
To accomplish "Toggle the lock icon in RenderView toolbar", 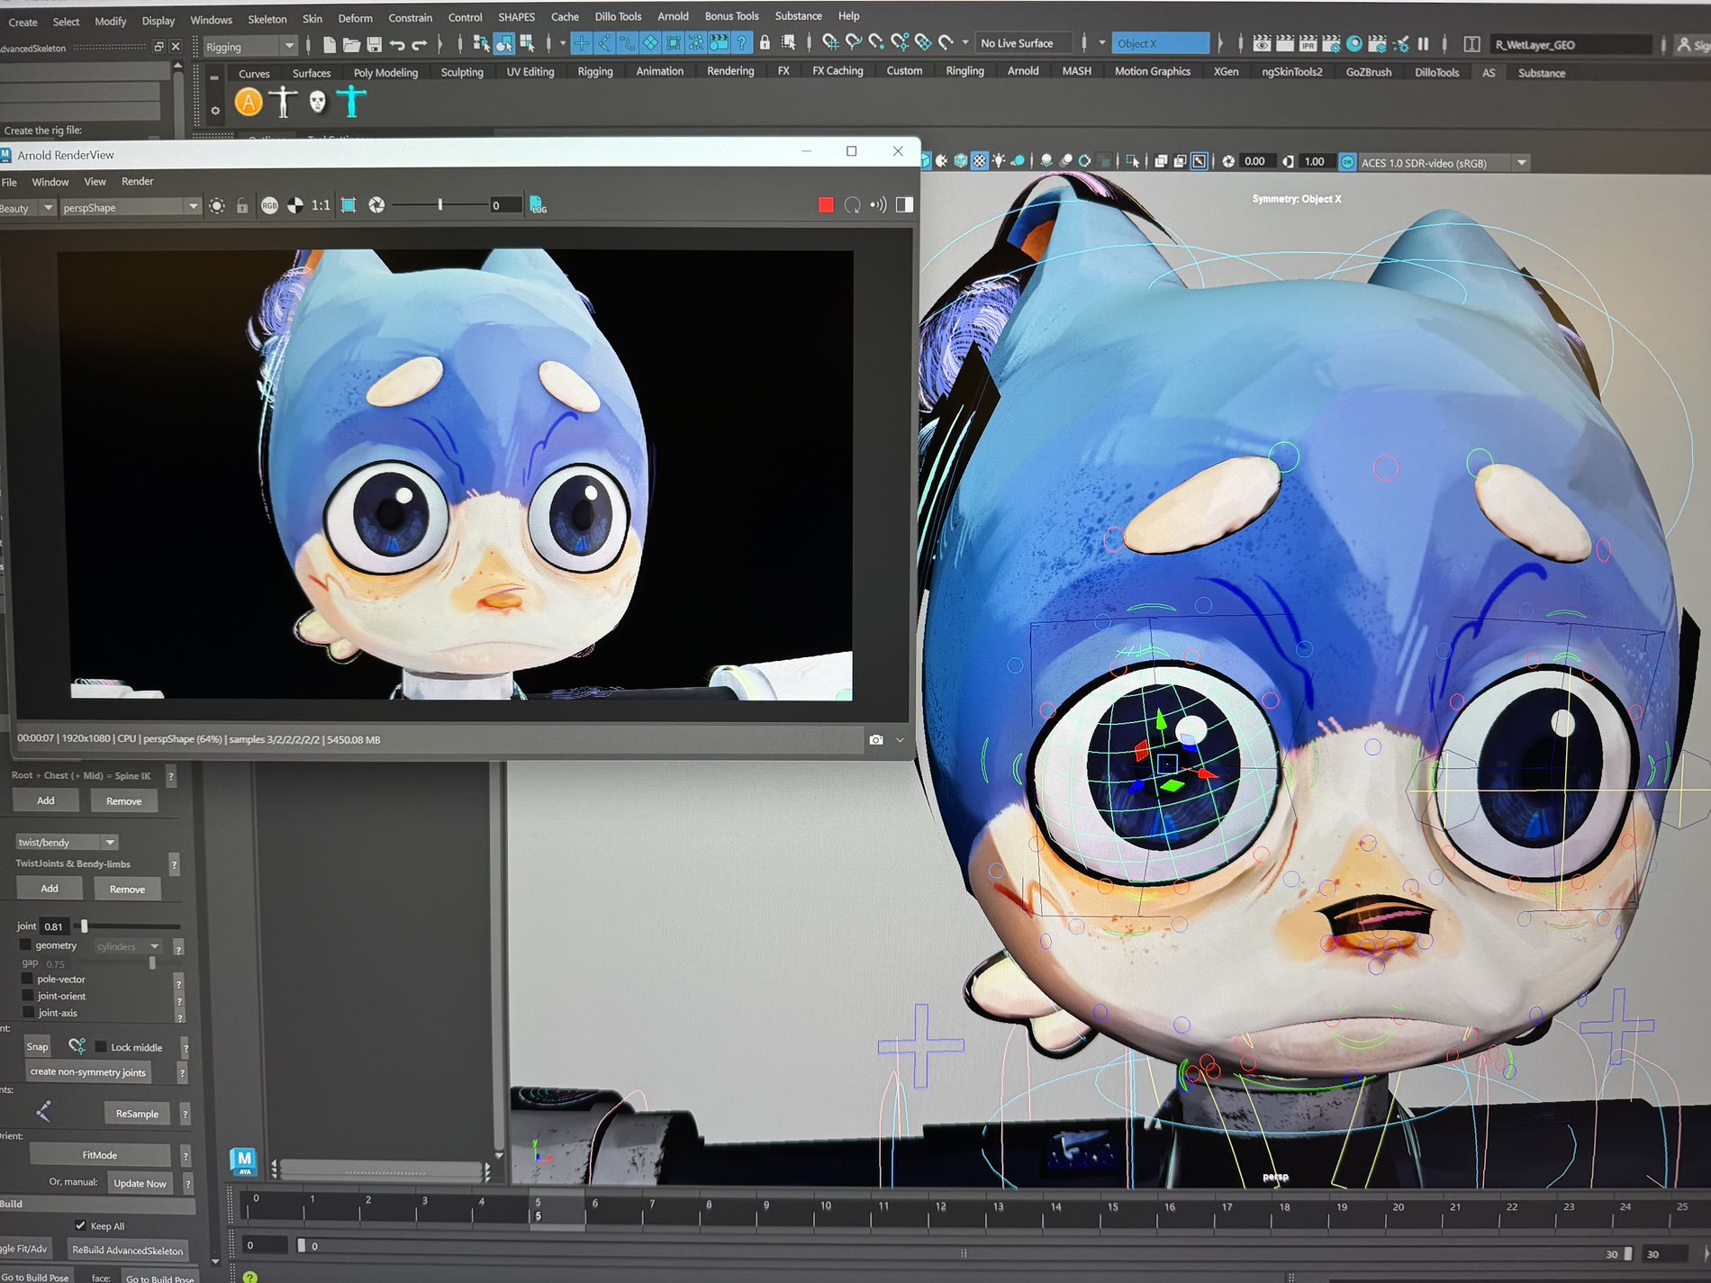I will pyautogui.click(x=242, y=206).
